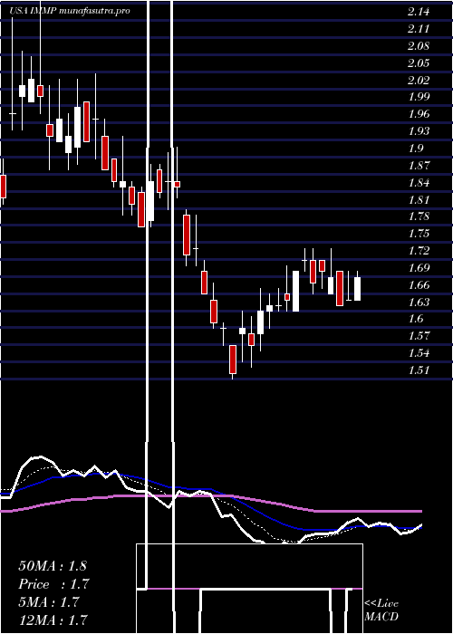Click the 1.54 price axis label
453x634 pixels.
point(419,353)
